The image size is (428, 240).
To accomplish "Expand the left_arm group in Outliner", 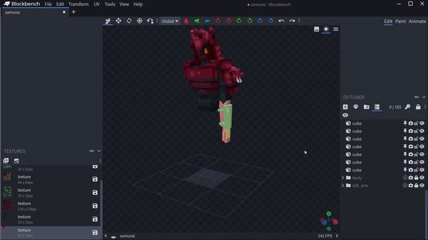I will point(343,185).
